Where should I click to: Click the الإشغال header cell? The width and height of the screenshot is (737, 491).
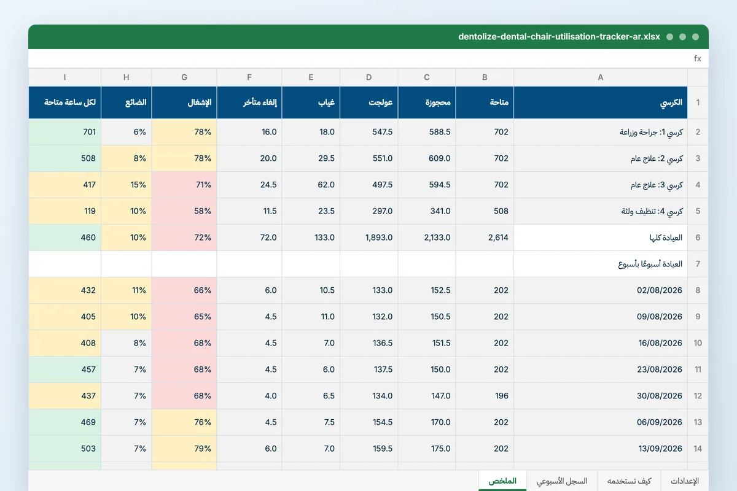click(x=184, y=102)
